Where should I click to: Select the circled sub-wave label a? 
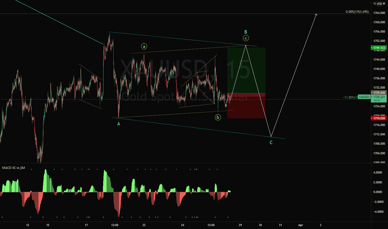144,46
